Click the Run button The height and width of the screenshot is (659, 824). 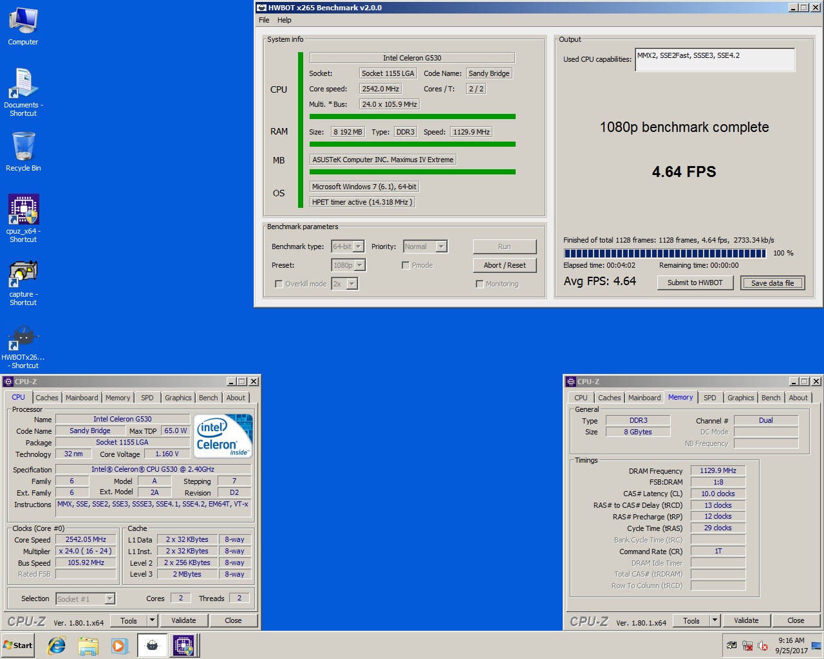point(505,246)
